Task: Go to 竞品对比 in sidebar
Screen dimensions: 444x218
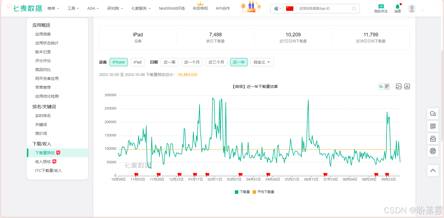Action: pyautogui.click(x=43, y=70)
